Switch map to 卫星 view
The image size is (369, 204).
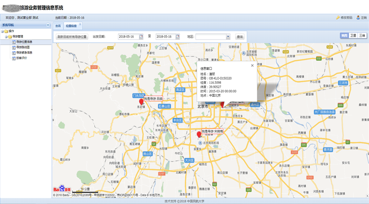coord(353,35)
